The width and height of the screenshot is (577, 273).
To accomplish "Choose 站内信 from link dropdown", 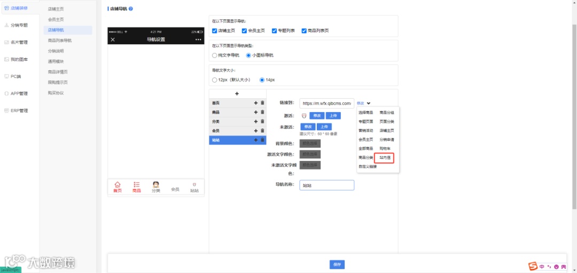I will coord(385,158).
